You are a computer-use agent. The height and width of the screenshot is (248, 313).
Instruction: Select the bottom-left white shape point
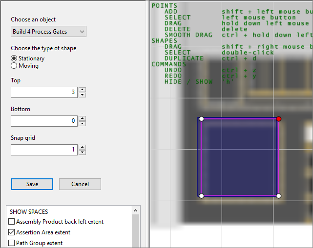click(x=201, y=196)
